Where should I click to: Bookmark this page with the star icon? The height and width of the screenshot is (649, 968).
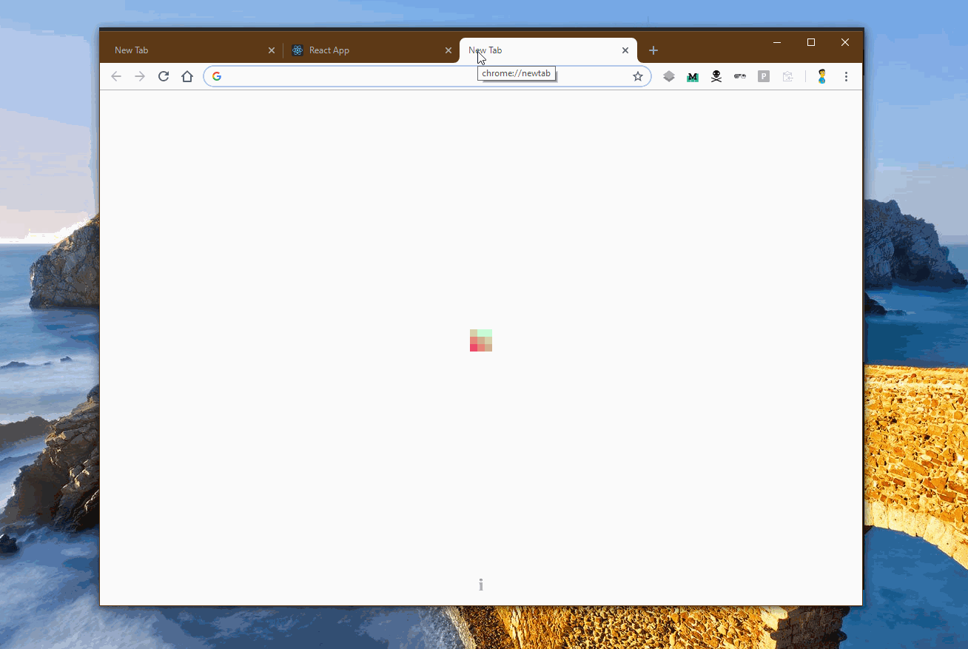637,75
